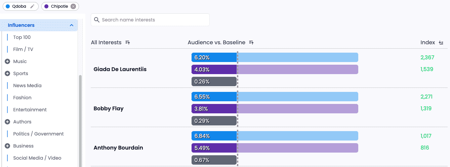450x167 pixels.
Task: Click the pencil edit icon on Qdoba chip
Action: (32, 6)
